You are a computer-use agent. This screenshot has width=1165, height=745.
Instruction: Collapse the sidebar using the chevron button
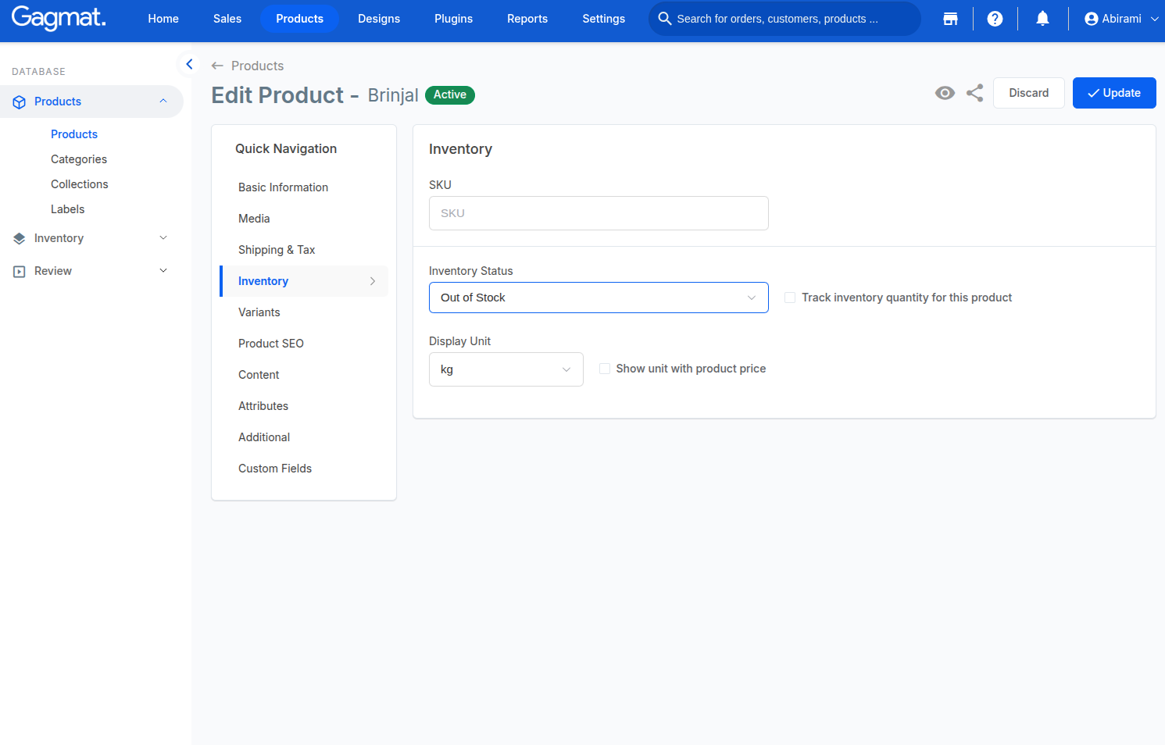189,64
